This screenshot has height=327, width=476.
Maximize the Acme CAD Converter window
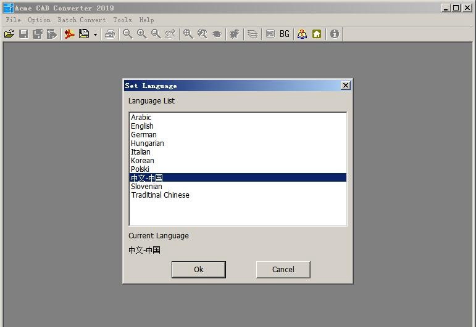tap(456, 8)
